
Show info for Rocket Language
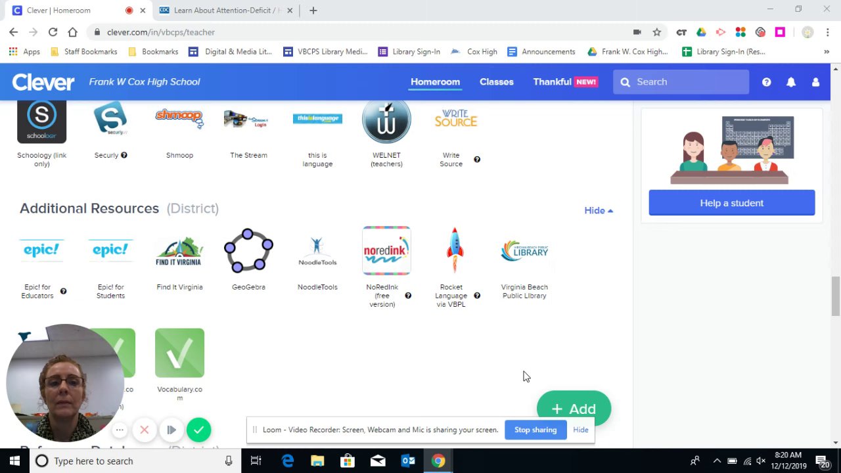click(477, 296)
